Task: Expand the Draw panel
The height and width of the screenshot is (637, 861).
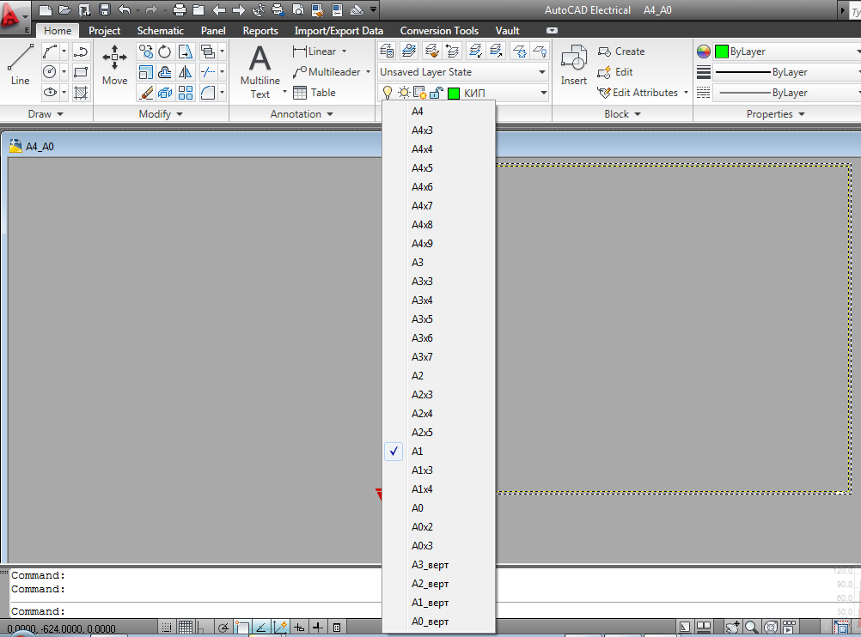Action: point(46,114)
